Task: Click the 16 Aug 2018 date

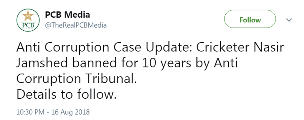Action: [71, 112]
